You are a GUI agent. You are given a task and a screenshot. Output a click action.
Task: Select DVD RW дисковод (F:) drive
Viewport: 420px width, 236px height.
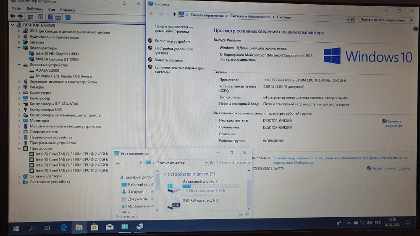click(x=202, y=203)
